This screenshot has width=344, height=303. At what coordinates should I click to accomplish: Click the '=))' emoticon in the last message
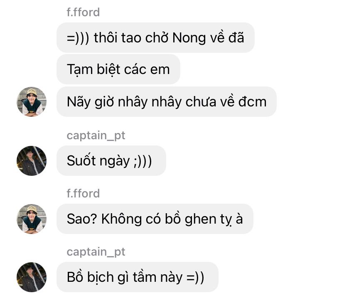point(195,277)
